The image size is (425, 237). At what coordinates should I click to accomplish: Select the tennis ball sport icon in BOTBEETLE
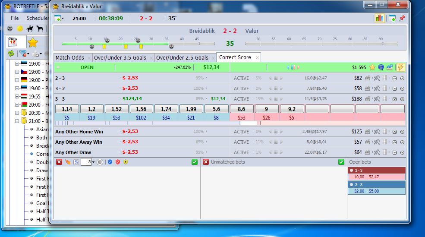pos(20,28)
